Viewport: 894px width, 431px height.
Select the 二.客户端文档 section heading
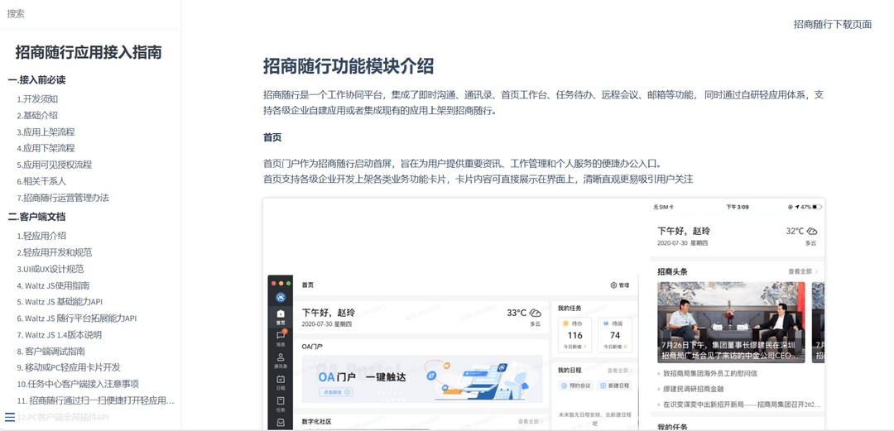(x=36, y=217)
